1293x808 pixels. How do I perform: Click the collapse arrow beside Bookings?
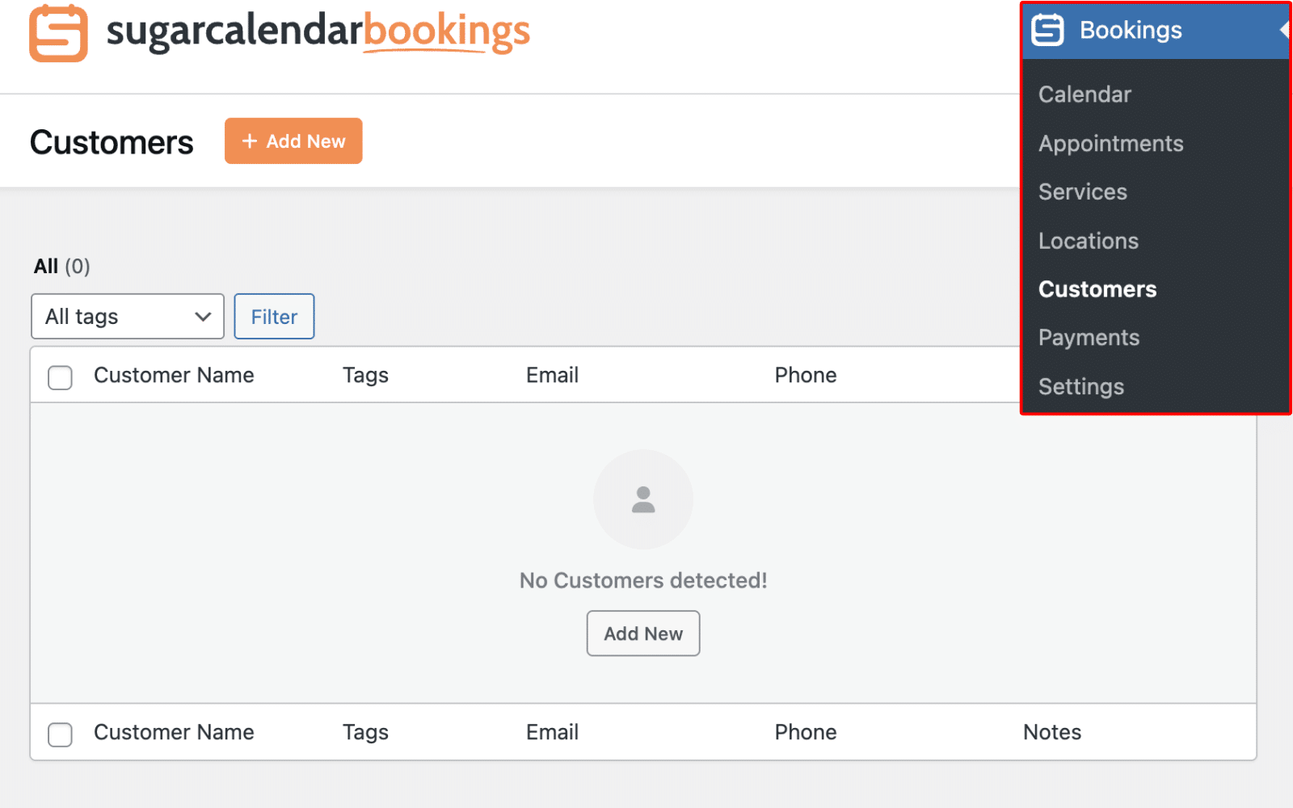point(1283,31)
